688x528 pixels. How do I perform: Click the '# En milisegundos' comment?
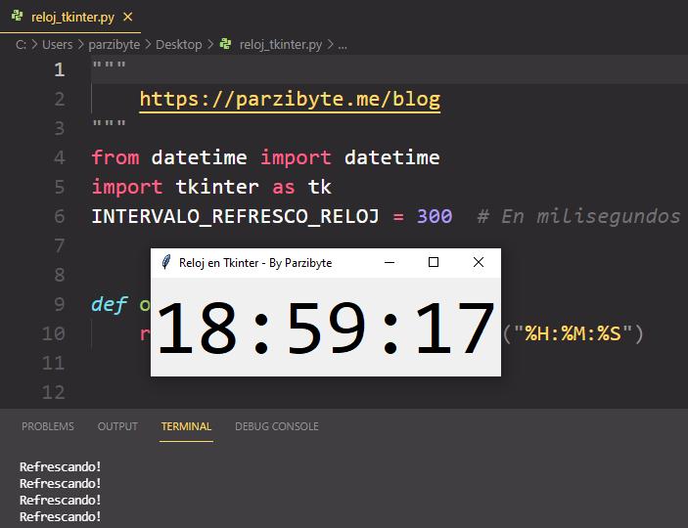pos(578,217)
